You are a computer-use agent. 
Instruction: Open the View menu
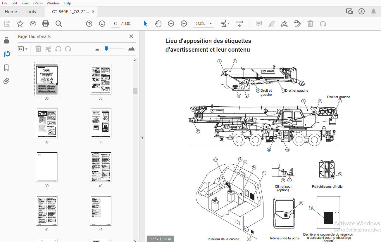coord(25,3)
